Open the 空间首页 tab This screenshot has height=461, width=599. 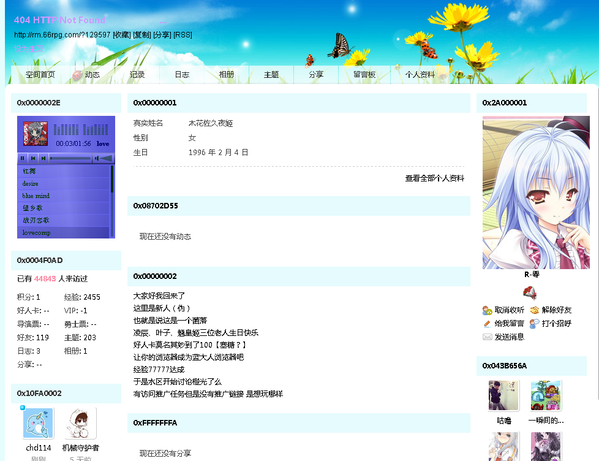pos(40,75)
